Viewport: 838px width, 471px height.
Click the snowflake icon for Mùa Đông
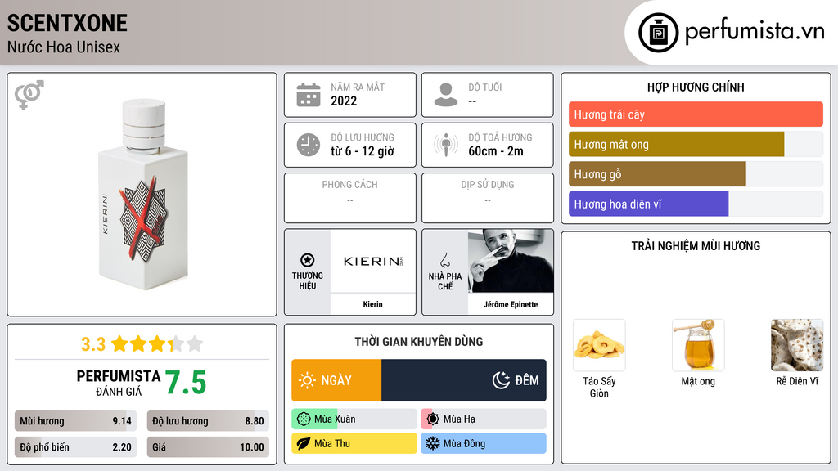433,443
